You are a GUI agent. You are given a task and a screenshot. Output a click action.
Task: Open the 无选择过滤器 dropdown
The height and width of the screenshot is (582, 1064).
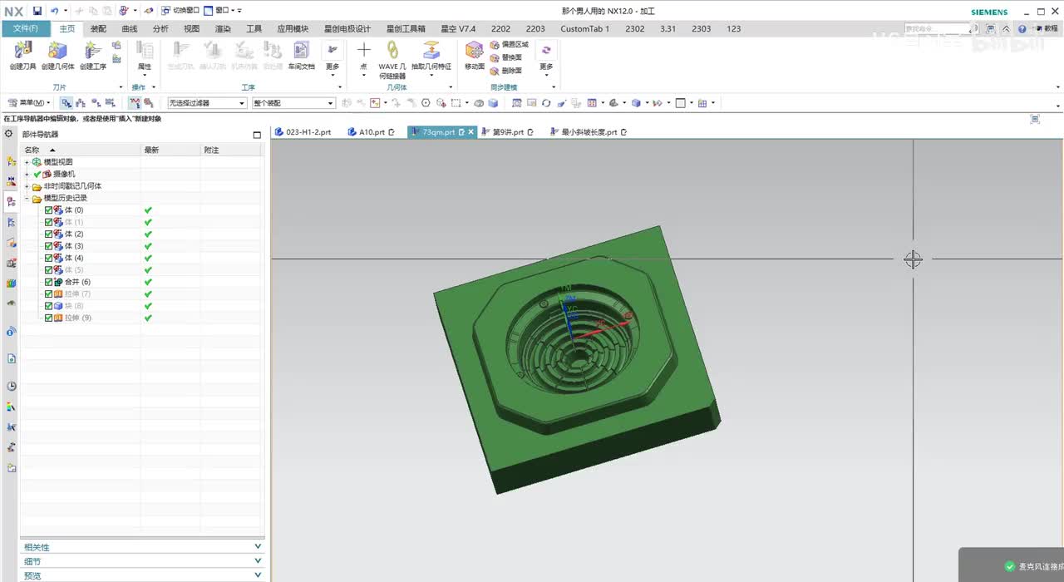click(x=207, y=103)
